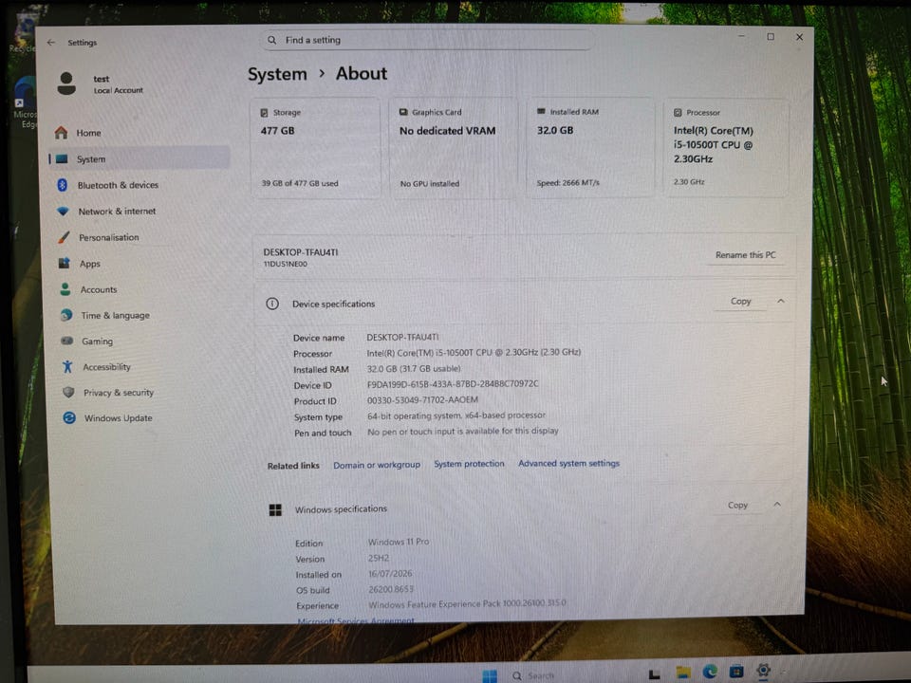Collapse the Windows specifications section
The width and height of the screenshot is (911, 683).
[x=777, y=504]
